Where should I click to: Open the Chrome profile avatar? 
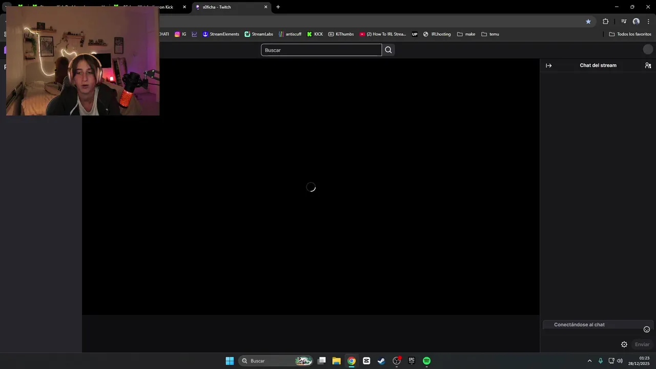point(636,22)
